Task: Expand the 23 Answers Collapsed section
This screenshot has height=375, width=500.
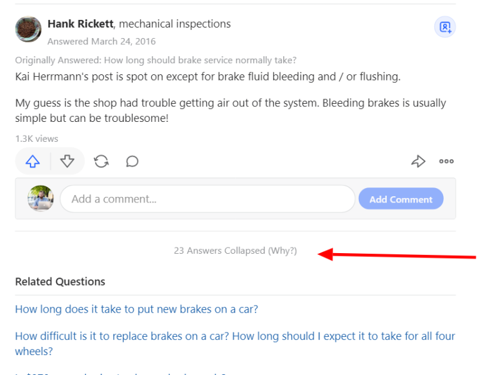Action: [x=219, y=251]
